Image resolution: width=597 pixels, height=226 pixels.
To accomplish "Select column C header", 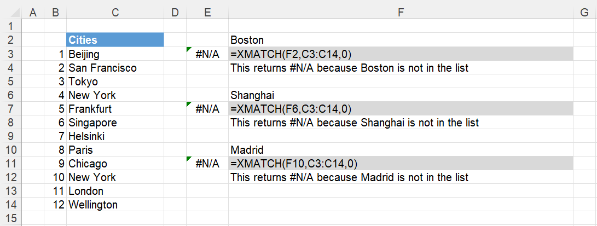I will point(115,13).
